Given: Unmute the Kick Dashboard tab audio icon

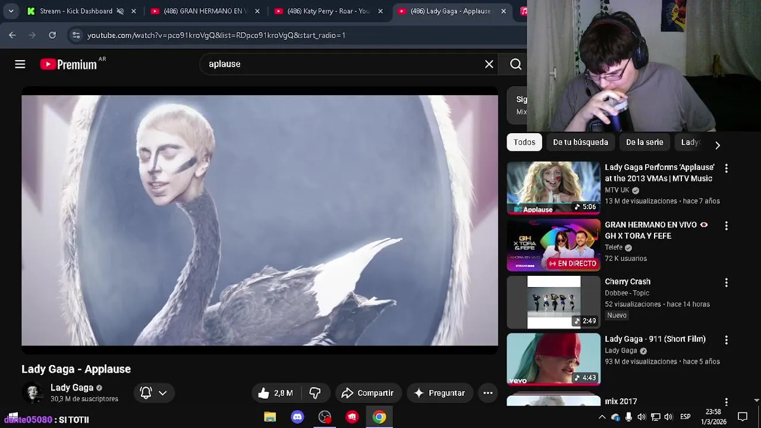Looking at the screenshot, I should (120, 11).
